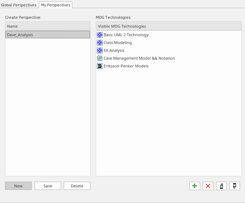Viewport: 245px width, 203px height.
Task: Select the Basic UML 2 Technology text
Action: click(126, 35)
